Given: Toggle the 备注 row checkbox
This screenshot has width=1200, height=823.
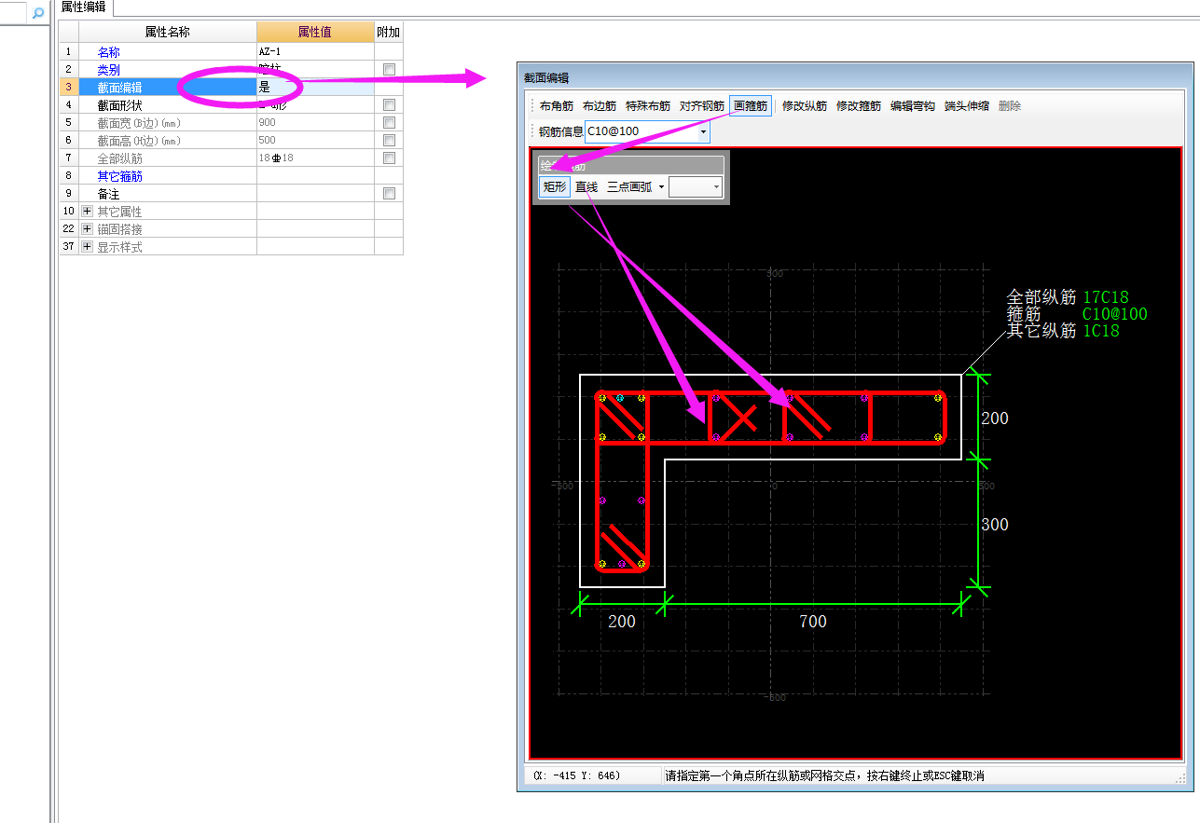Looking at the screenshot, I should (389, 194).
